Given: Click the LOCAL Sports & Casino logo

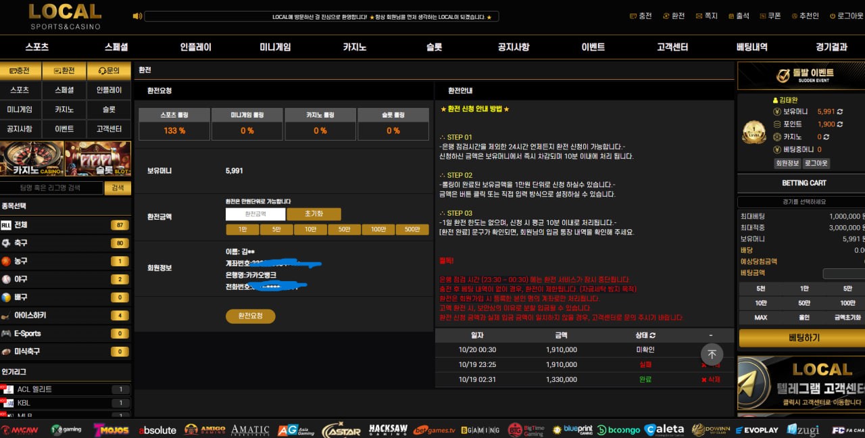Looking at the screenshot, I should 65,16.
